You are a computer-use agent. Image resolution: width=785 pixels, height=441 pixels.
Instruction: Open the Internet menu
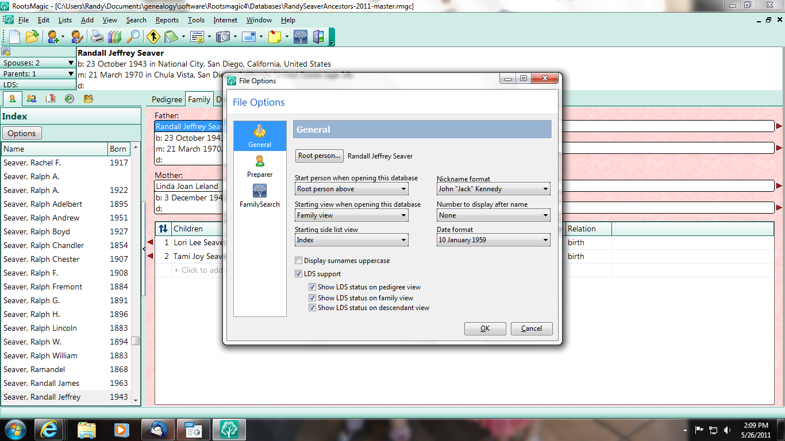pyautogui.click(x=225, y=20)
